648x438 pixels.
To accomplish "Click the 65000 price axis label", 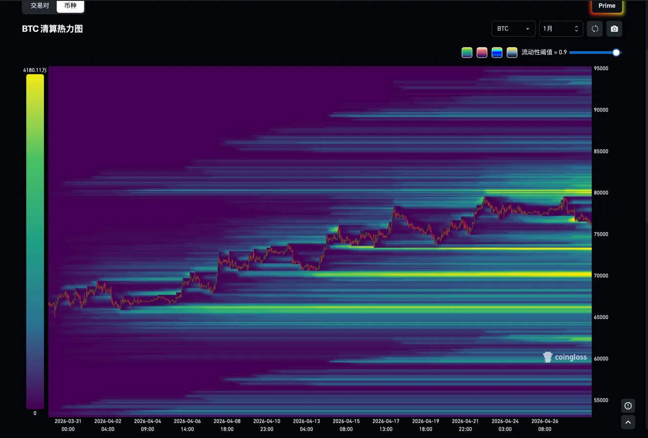I will pyautogui.click(x=601, y=317).
